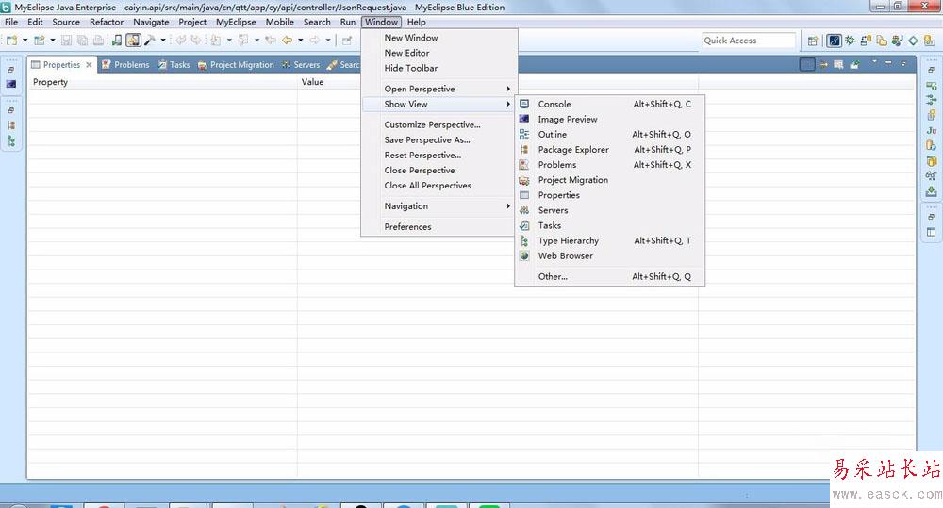Click the Image Preview icon in left sidebar
The image size is (943, 508).
10,84
